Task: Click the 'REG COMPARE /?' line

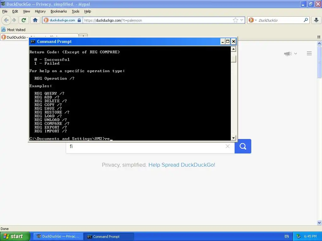Action: tap(52, 124)
